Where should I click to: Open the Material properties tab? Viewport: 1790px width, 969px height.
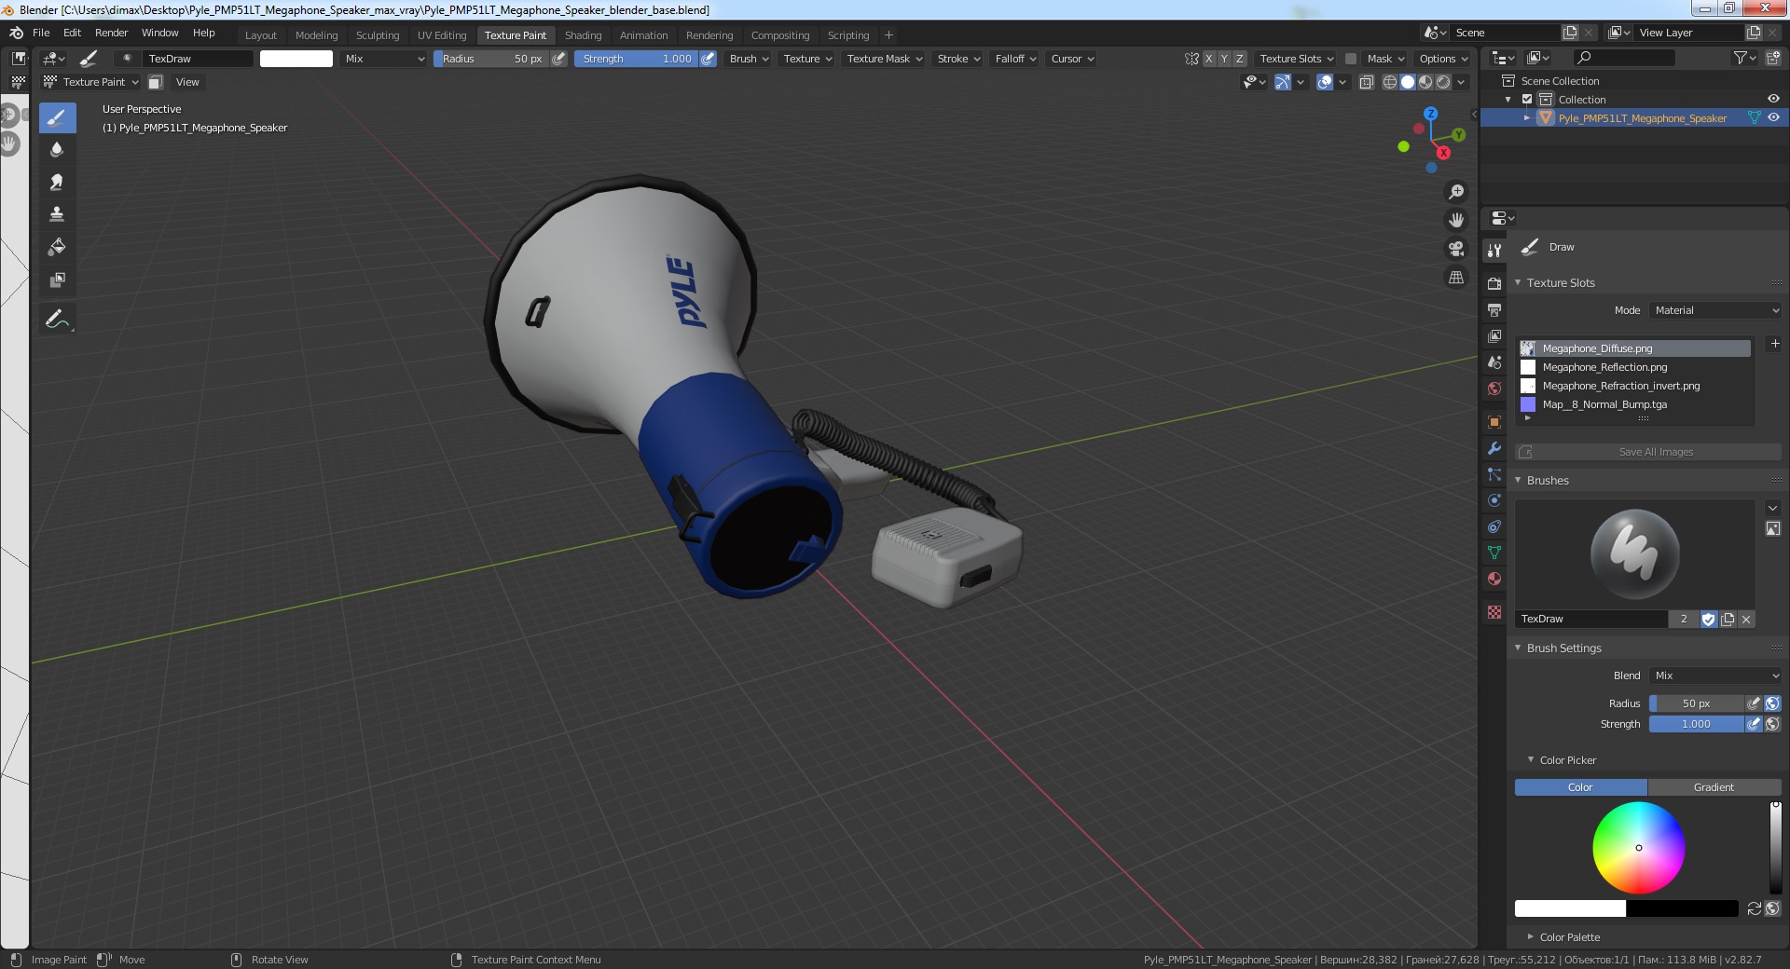tap(1494, 579)
